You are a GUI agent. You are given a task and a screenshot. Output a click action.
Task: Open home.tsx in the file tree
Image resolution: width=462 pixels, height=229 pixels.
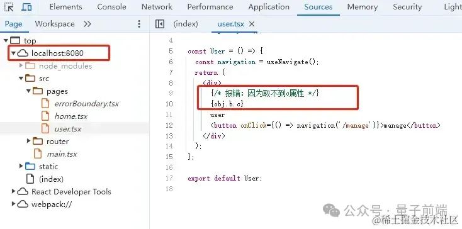pos(71,116)
